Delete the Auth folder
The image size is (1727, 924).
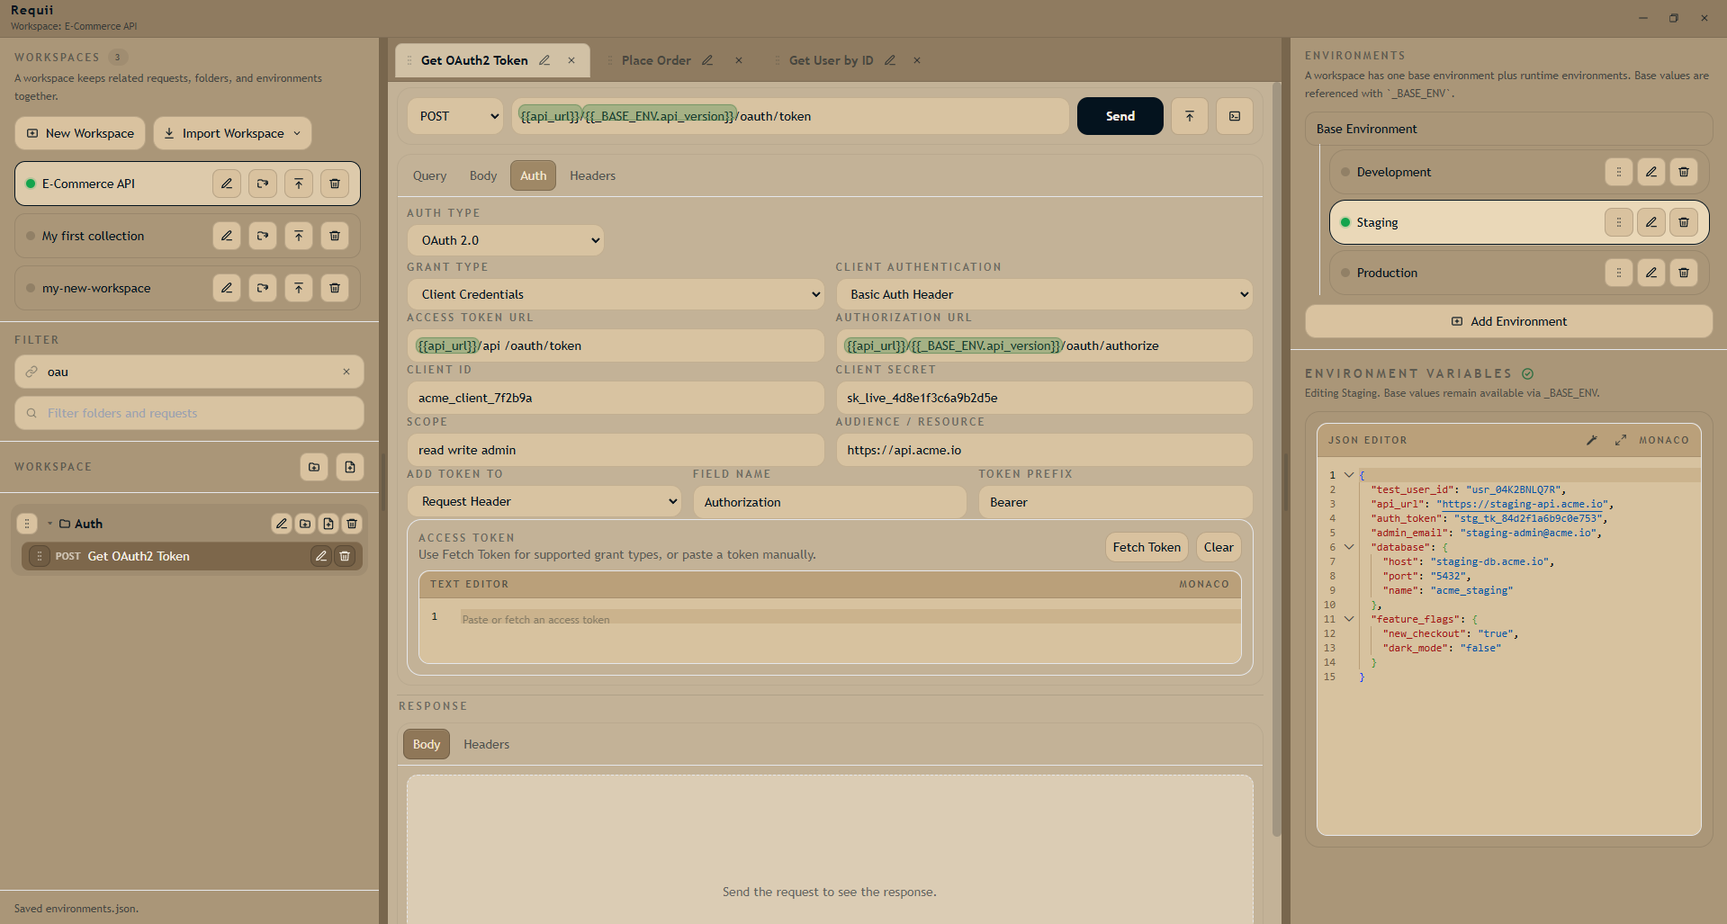(x=352, y=524)
